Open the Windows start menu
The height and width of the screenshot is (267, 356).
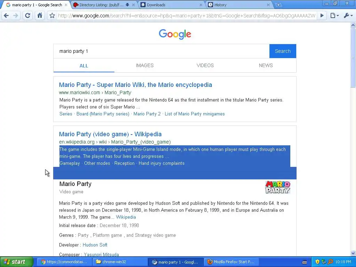click(x=16, y=262)
